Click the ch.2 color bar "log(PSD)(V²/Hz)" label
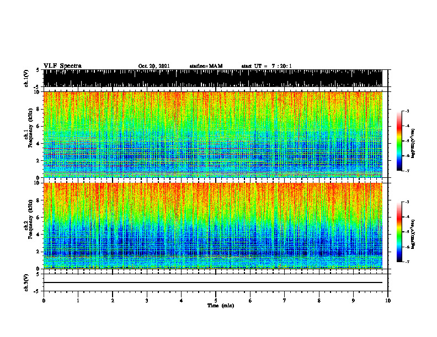This screenshot has height=337, width=437. 413,234
